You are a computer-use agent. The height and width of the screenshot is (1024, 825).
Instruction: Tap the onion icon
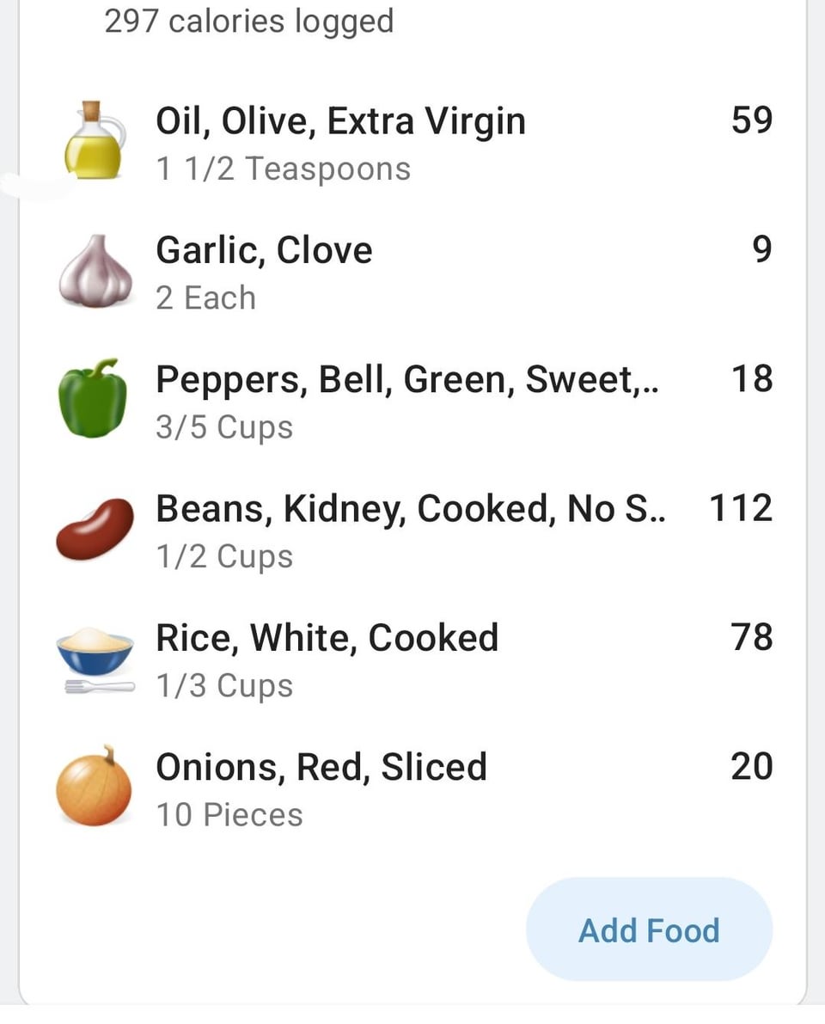point(94,787)
